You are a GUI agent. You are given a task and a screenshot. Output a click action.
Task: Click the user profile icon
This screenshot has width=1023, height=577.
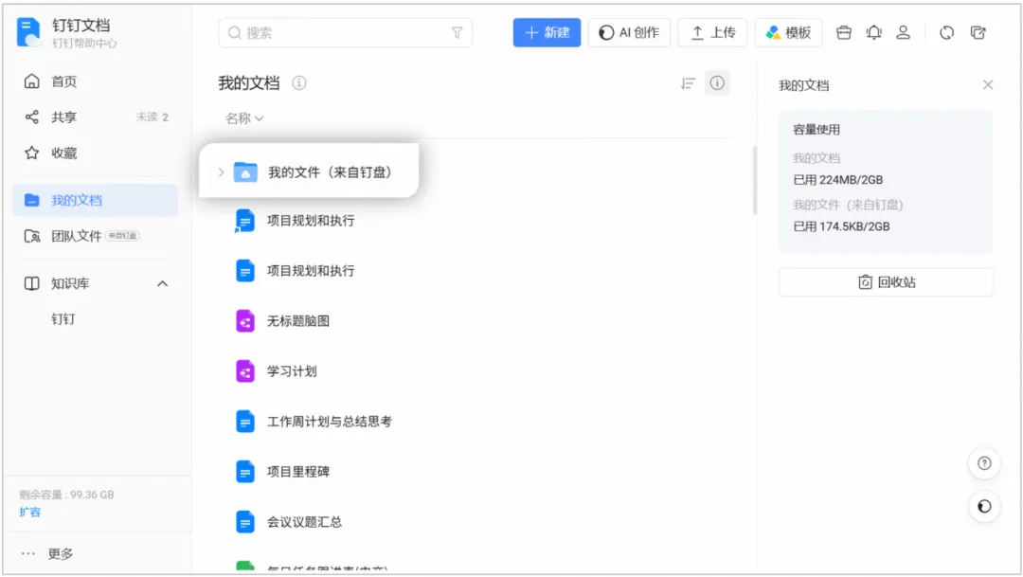tap(903, 32)
